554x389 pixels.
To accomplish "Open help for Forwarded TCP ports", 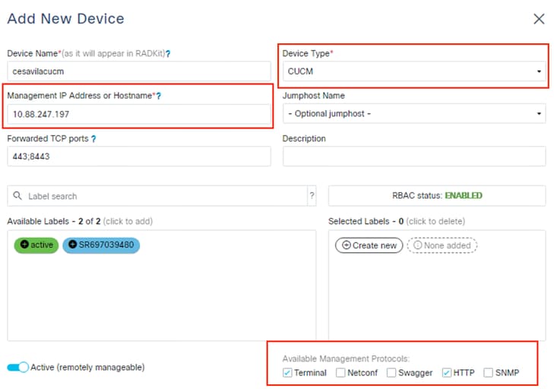I will click(93, 139).
